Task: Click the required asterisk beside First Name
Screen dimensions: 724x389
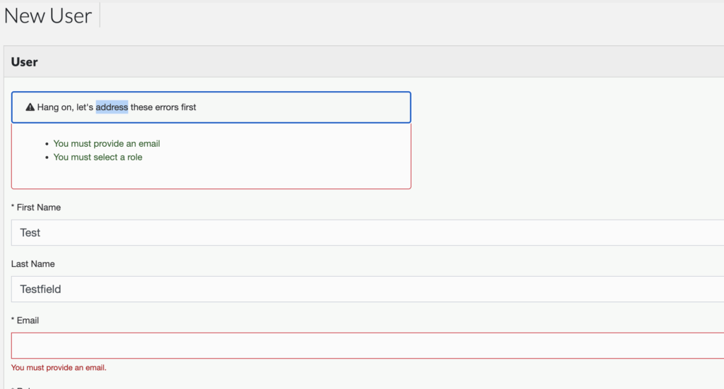Action: pyautogui.click(x=13, y=208)
